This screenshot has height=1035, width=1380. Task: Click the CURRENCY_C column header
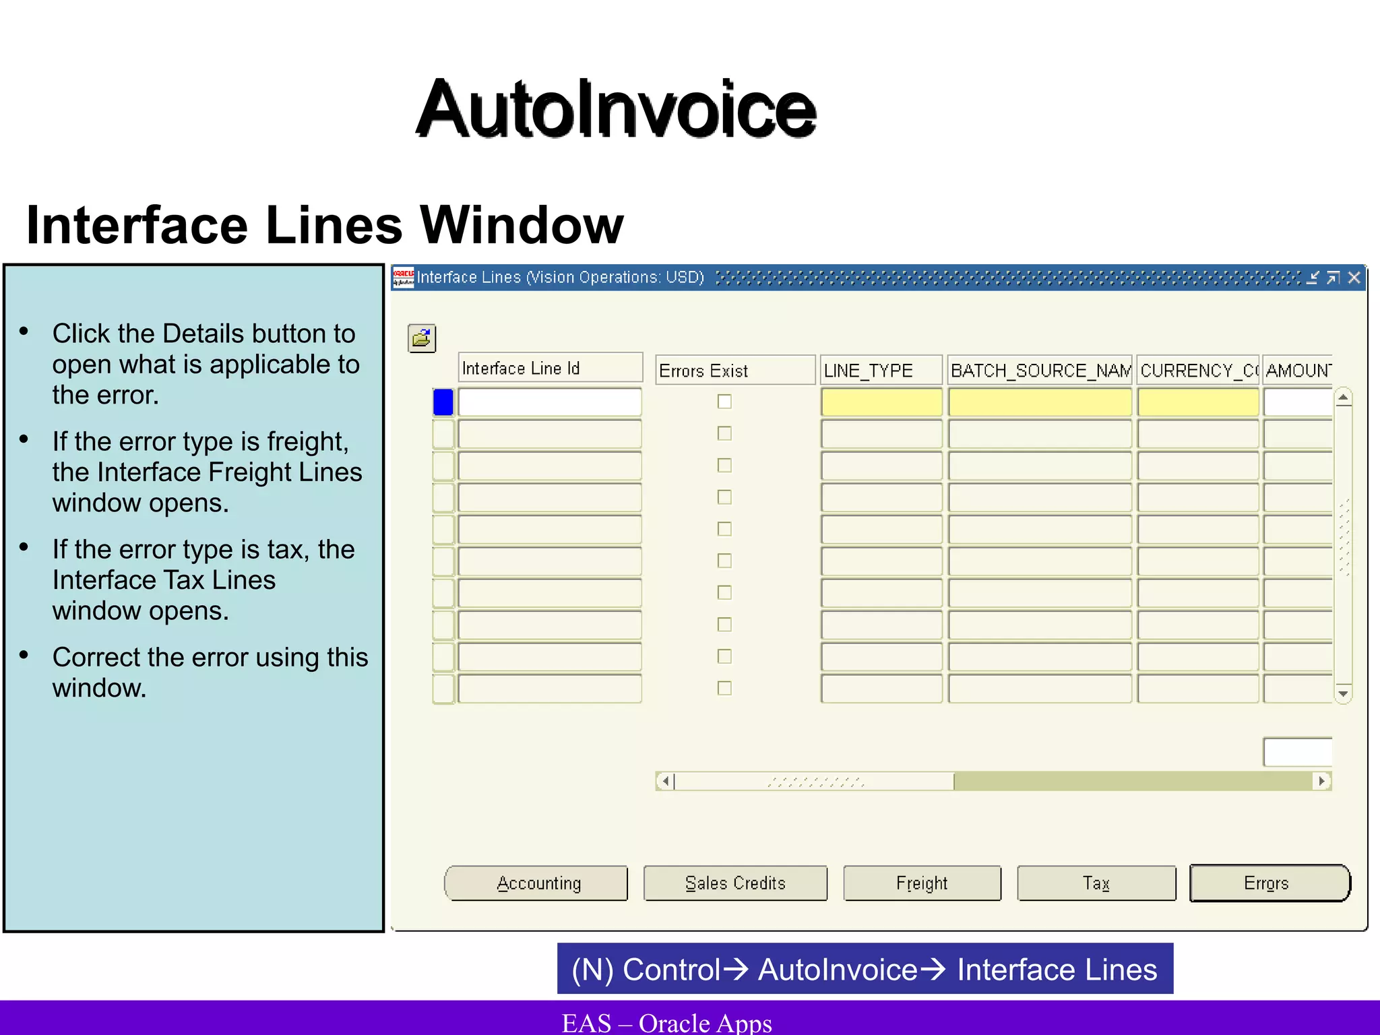(x=1198, y=370)
